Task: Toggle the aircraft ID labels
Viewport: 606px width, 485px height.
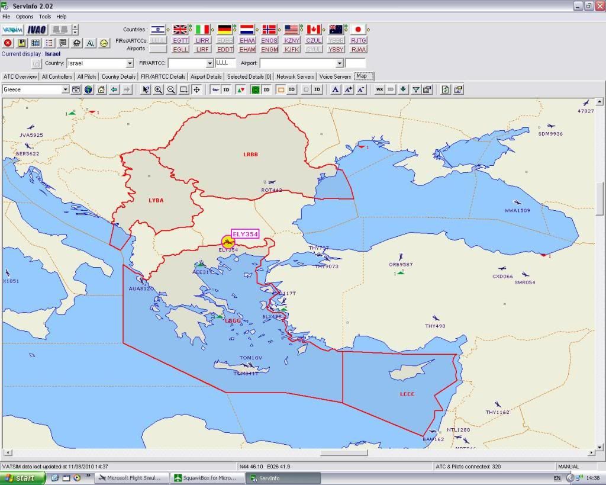Action: point(227,89)
